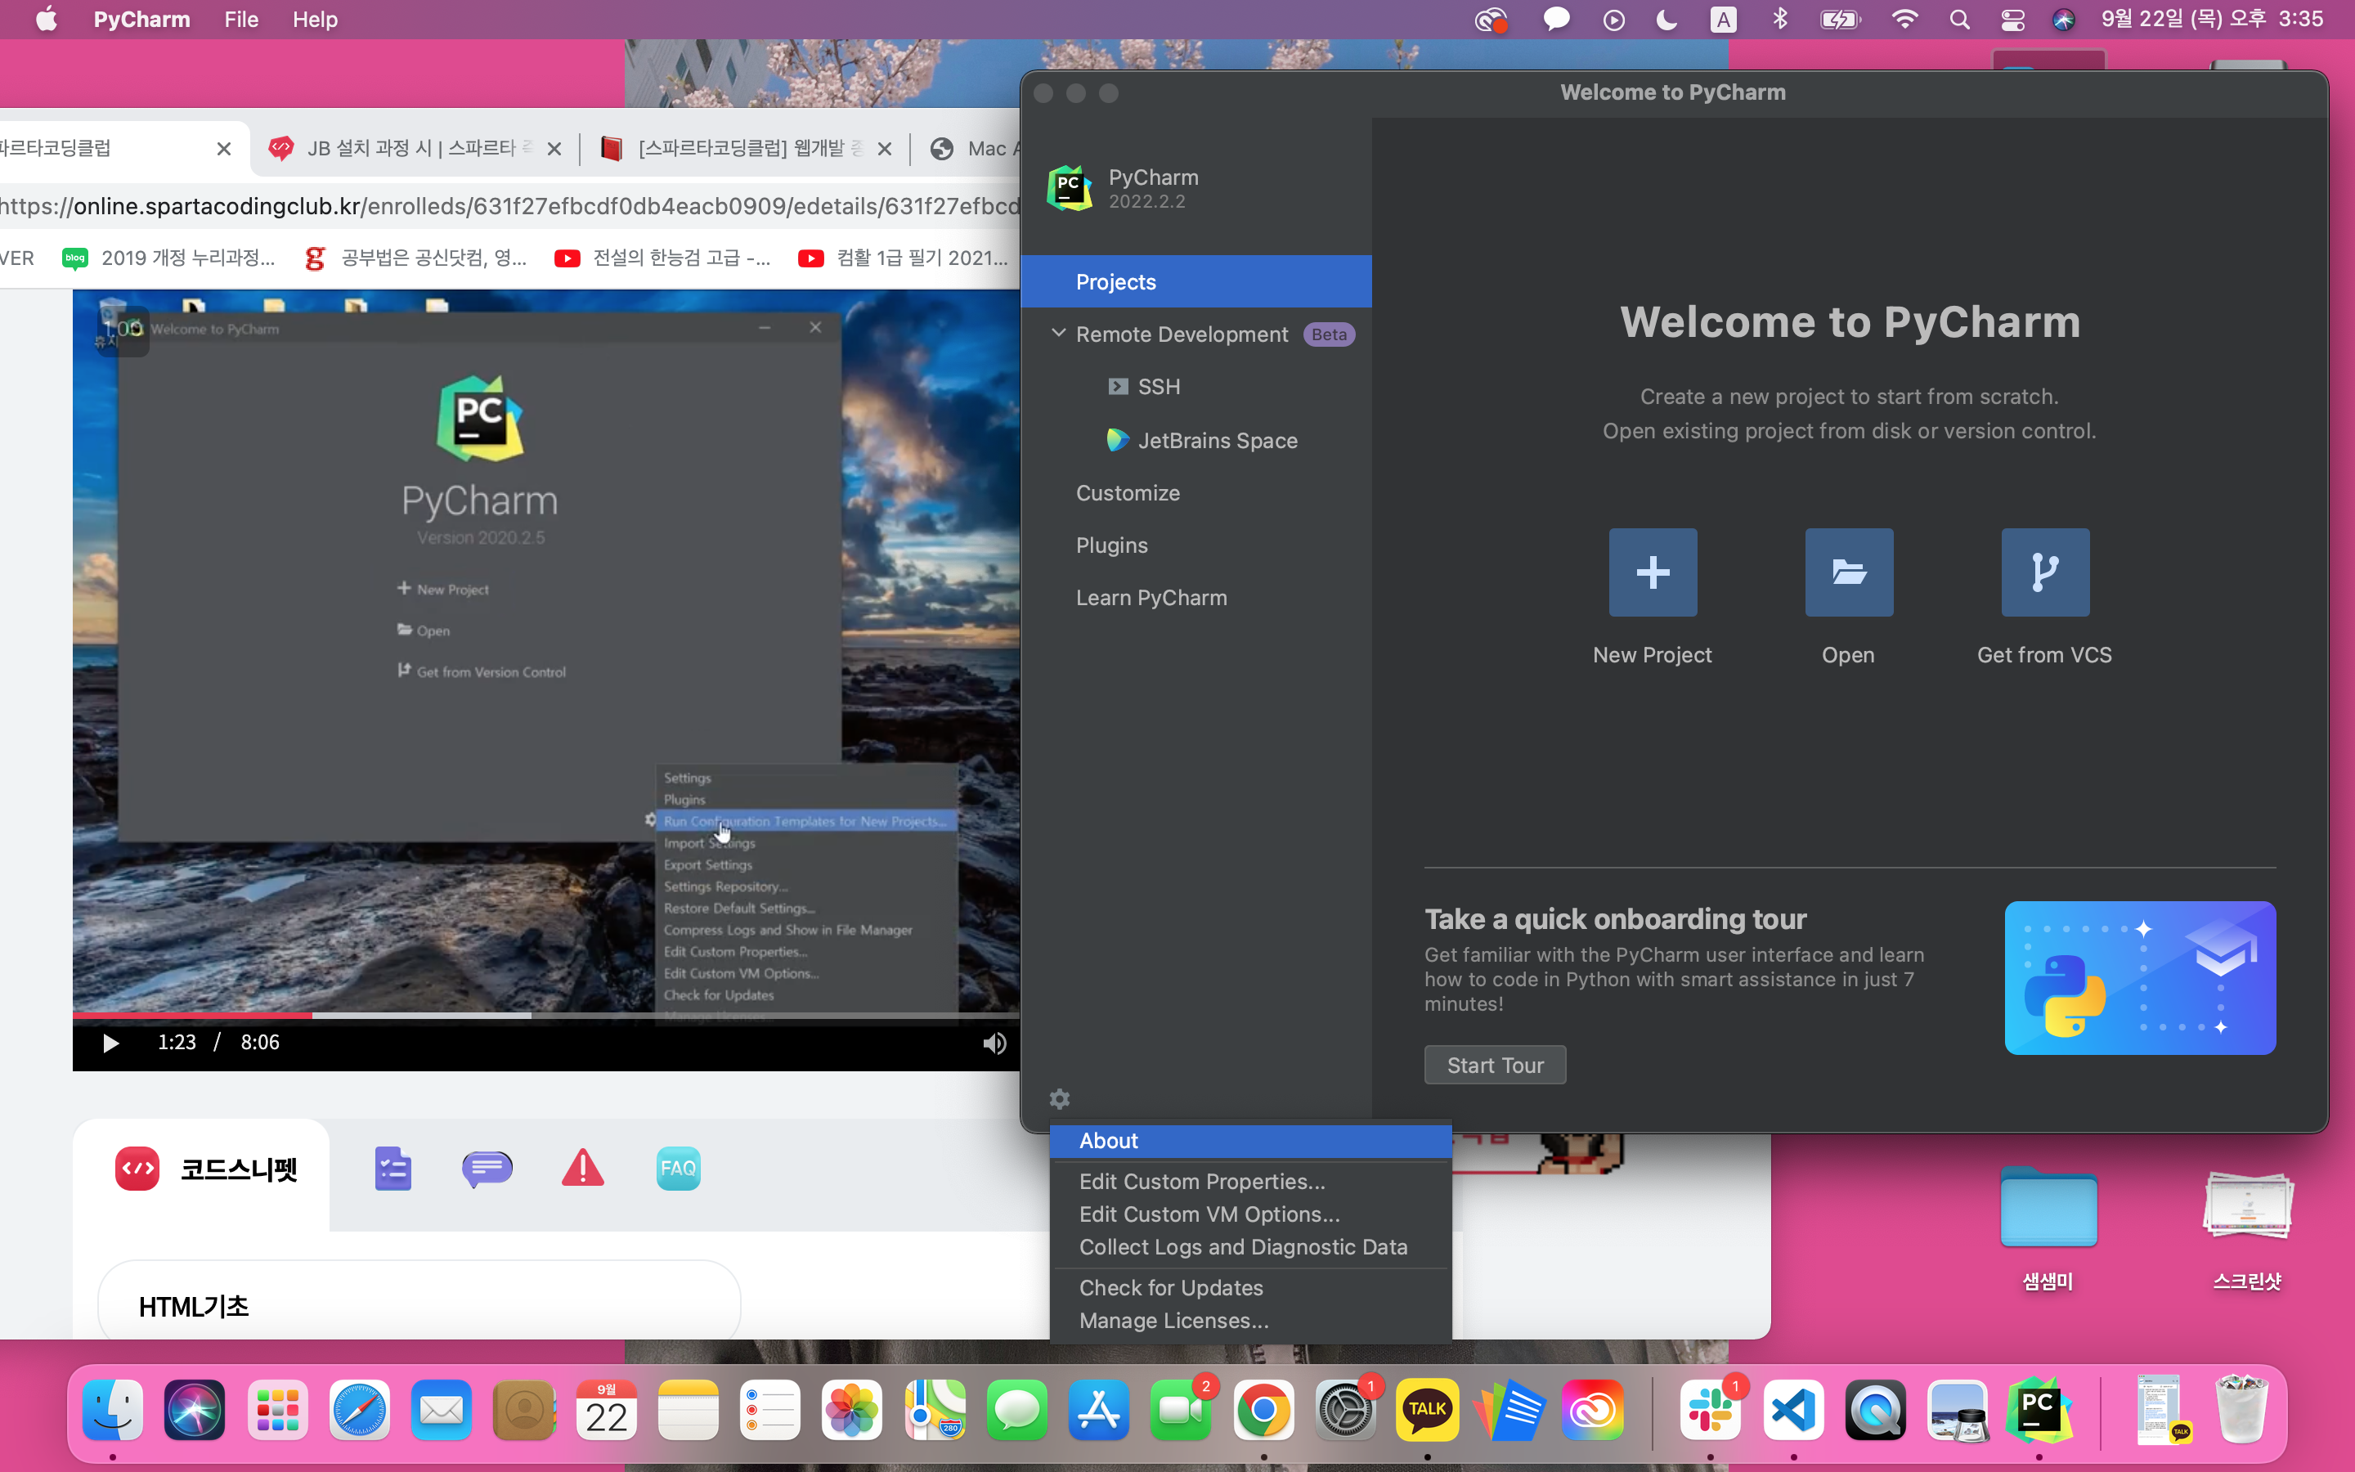Open the Mail app in the Dock
Image resolution: width=2355 pixels, height=1472 pixels.
pyautogui.click(x=442, y=1410)
